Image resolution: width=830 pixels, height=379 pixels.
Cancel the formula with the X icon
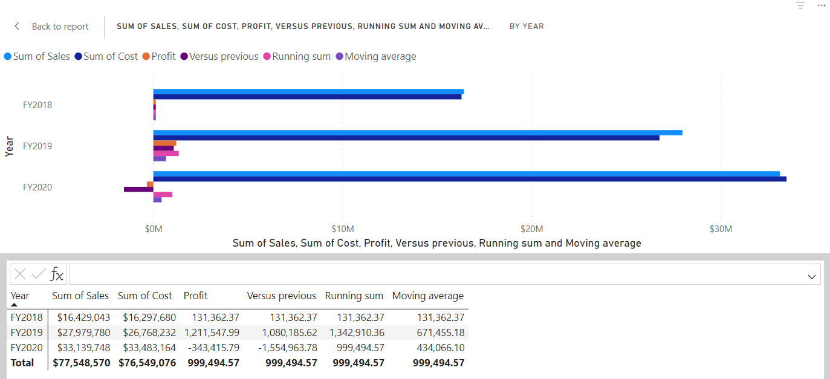[20, 274]
